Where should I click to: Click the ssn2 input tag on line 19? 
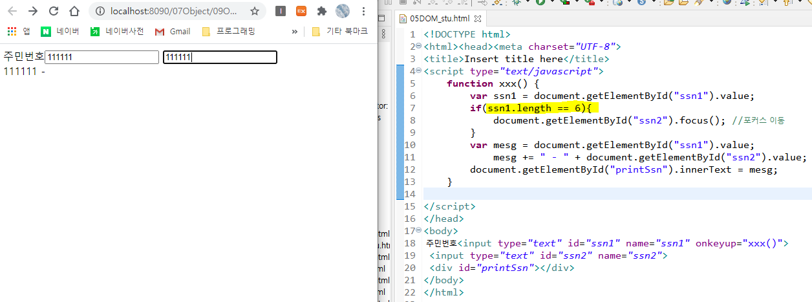(548, 255)
